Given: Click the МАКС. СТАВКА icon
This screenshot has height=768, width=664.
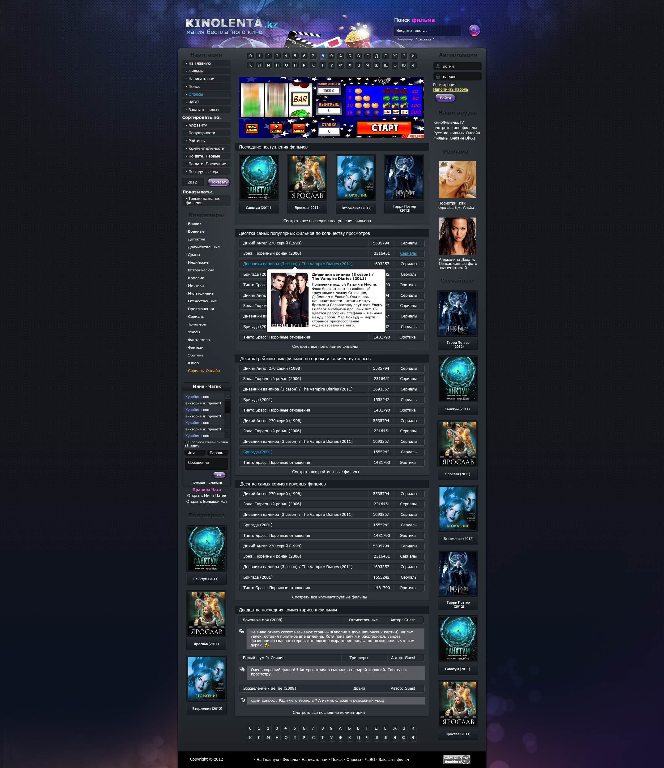Looking at the screenshot, I should coord(252,128).
